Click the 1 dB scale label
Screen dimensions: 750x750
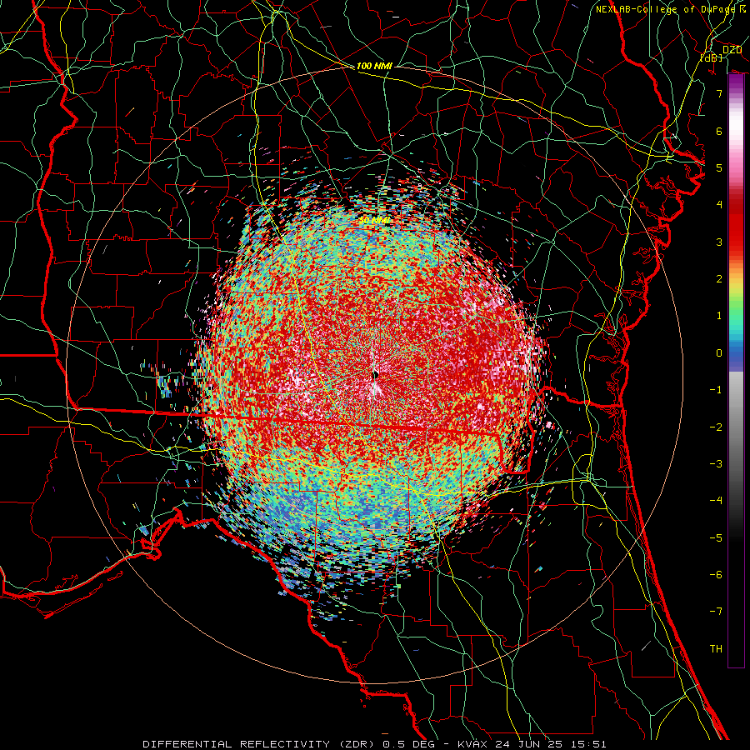[719, 316]
